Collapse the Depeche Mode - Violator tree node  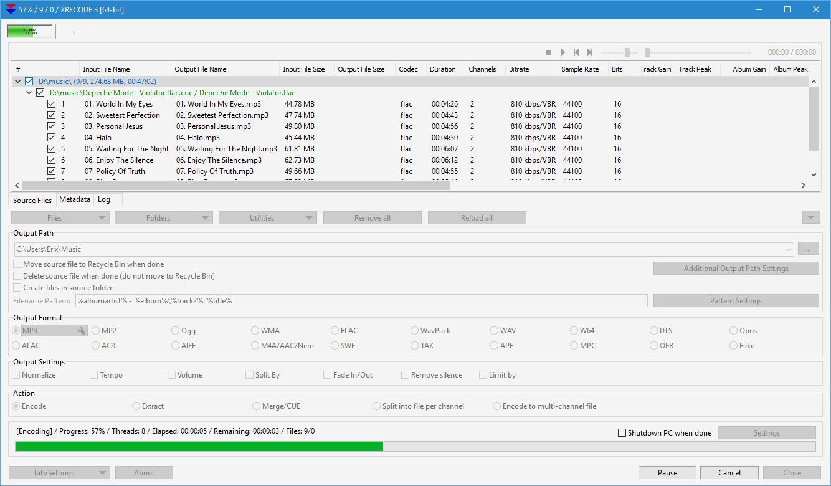coord(29,92)
